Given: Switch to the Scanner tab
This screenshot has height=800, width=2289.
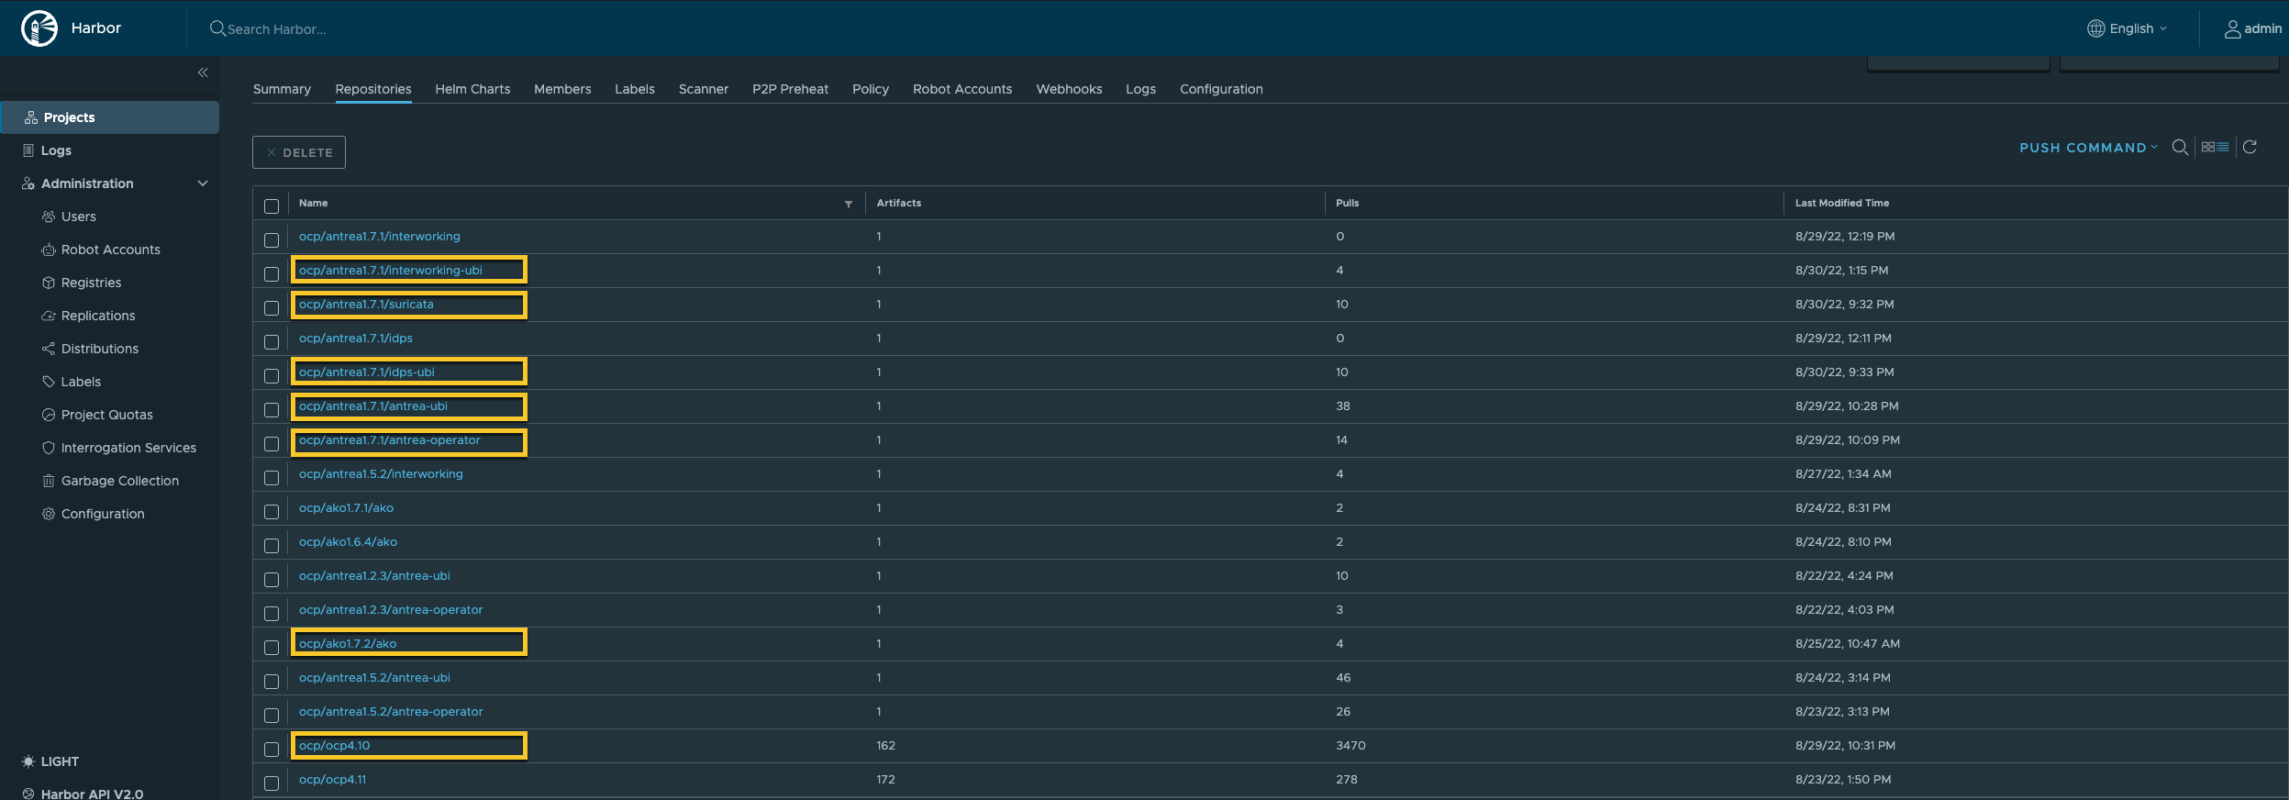Looking at the screenshot, I should [x=704, y=89].
